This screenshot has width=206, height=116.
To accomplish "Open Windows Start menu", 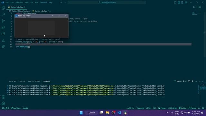I will point(81,113).
